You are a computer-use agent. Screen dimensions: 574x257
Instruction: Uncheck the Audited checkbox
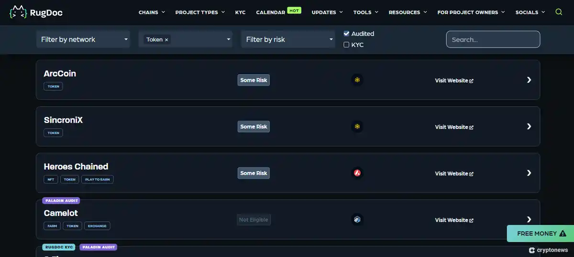point(346,33)
